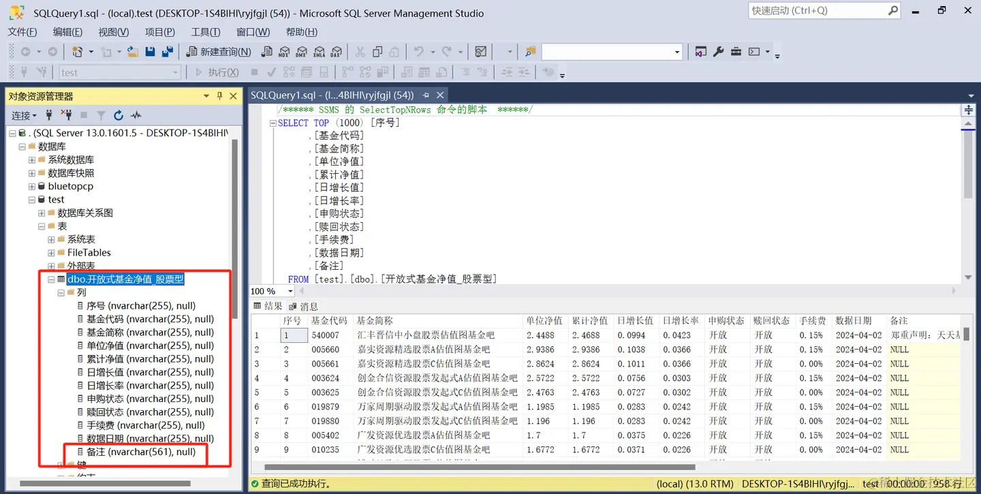
Task: Collapse the test database node
Action: (32, 200)
